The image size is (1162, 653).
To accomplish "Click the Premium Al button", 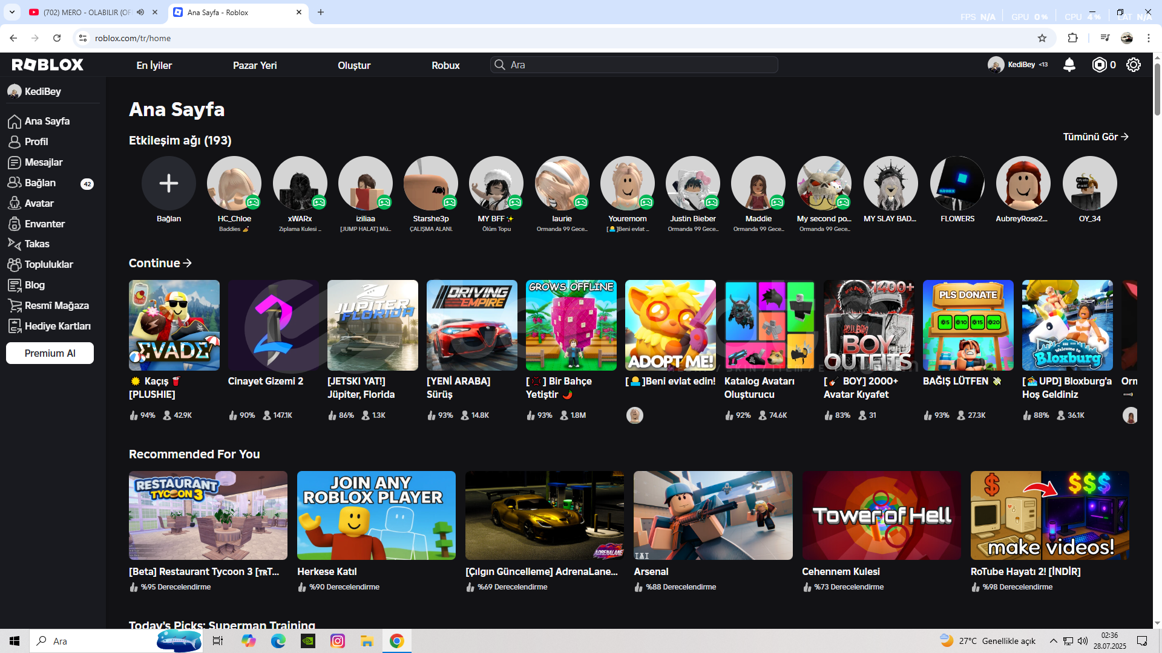I will [x=50, y=353].
